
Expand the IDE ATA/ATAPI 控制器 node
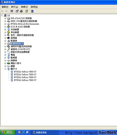coord(5,19)
